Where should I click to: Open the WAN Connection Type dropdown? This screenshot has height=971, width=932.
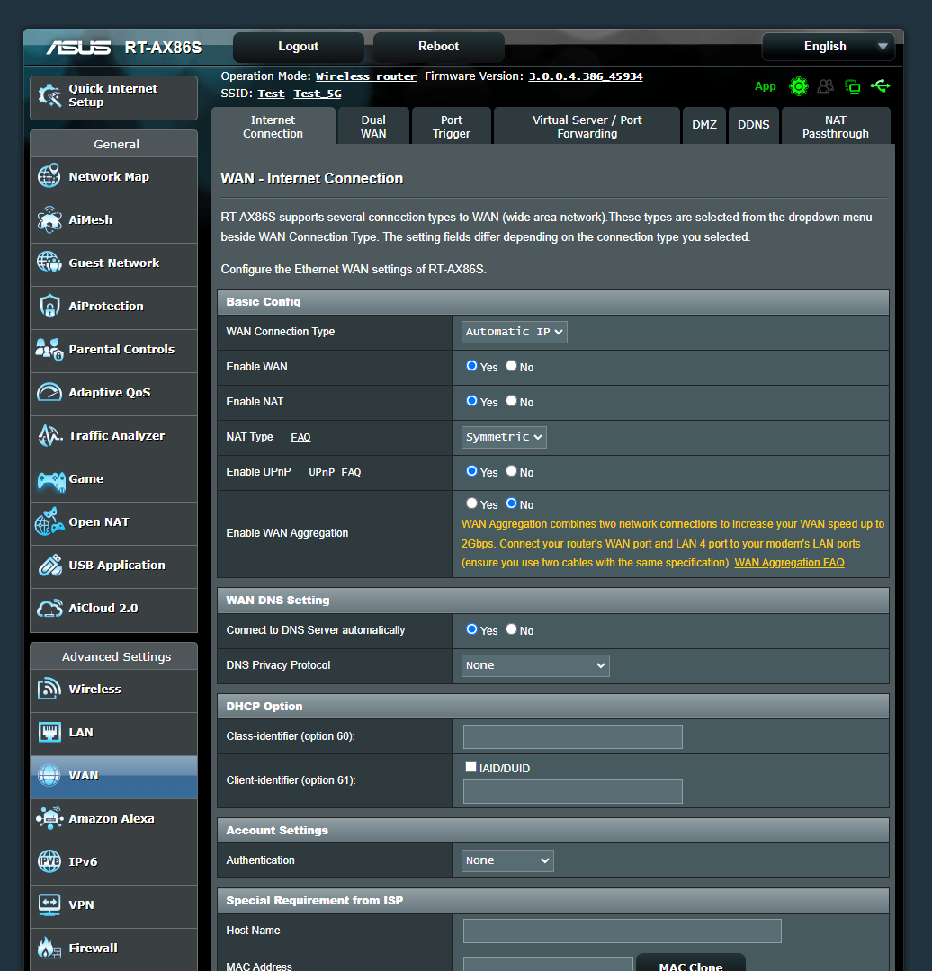514,332
